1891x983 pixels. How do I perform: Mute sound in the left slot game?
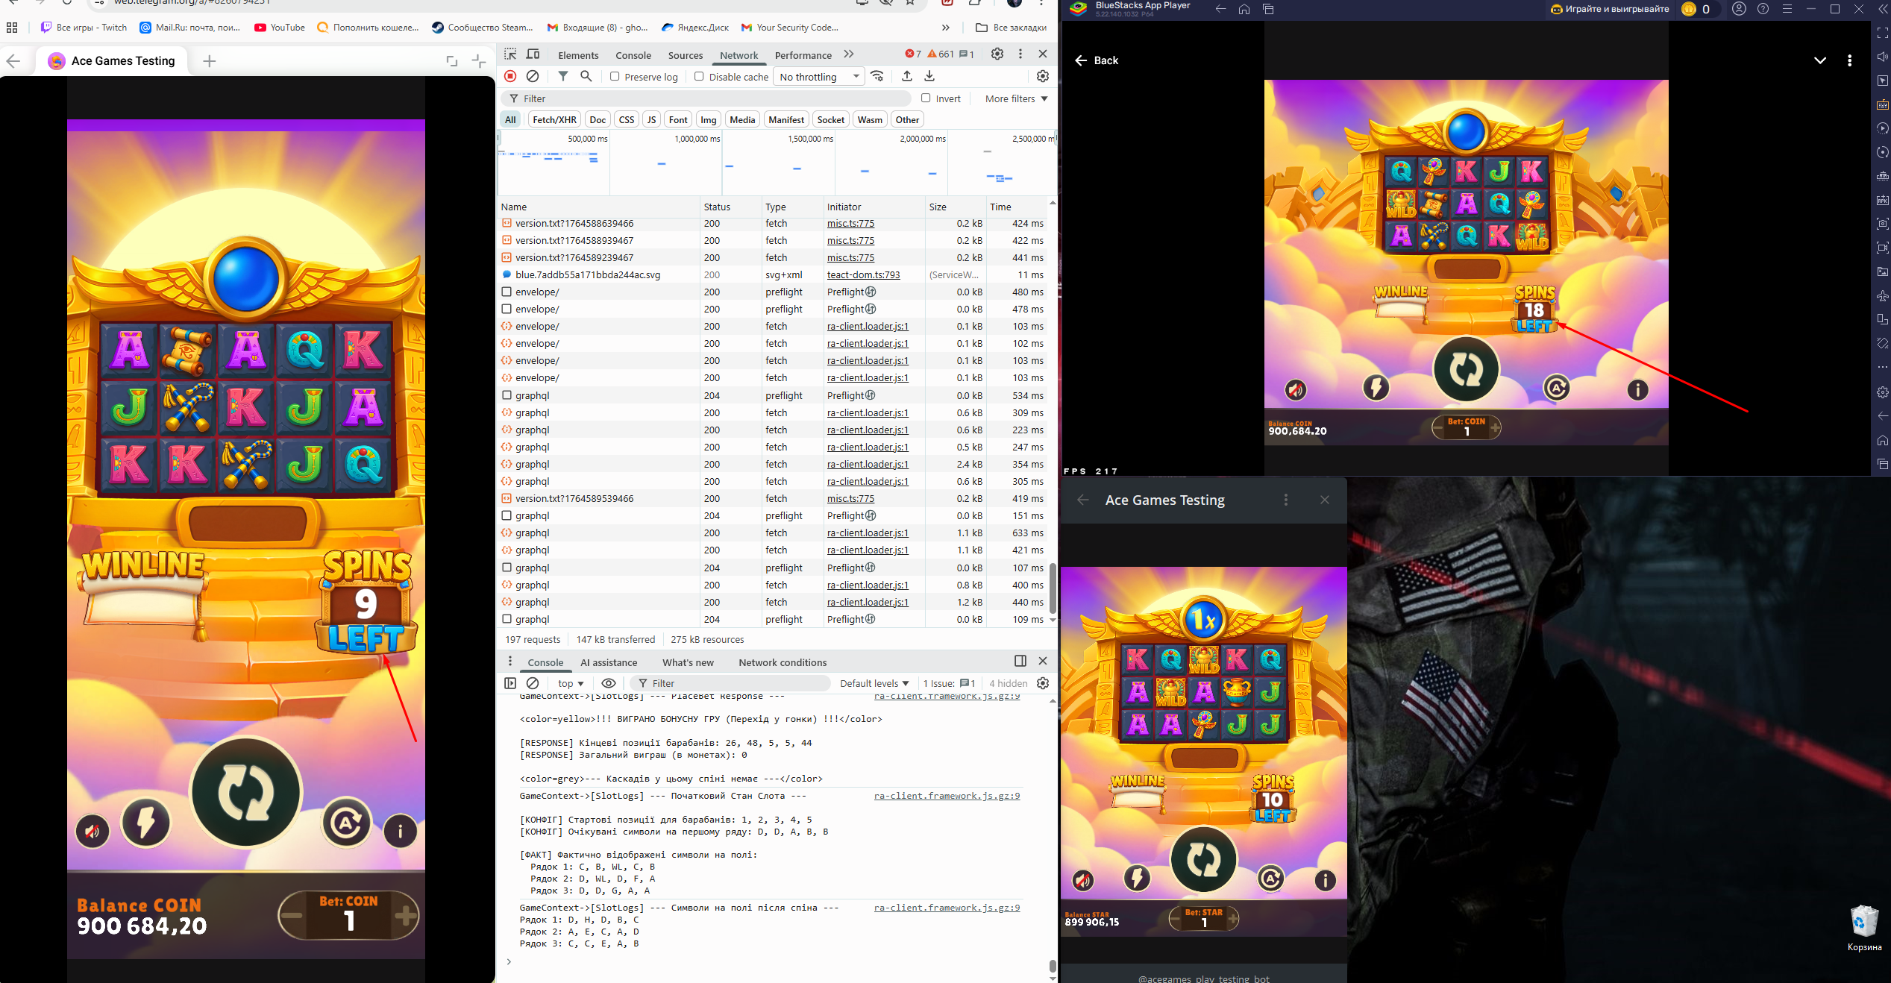92,830
